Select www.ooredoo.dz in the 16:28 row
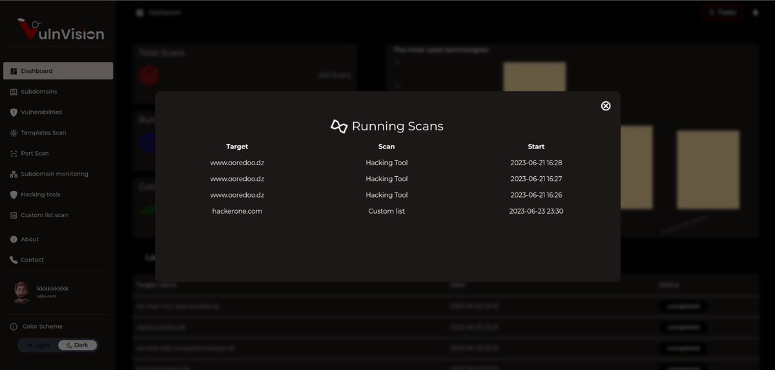This screenshot has width=775, height=370. 237,163
